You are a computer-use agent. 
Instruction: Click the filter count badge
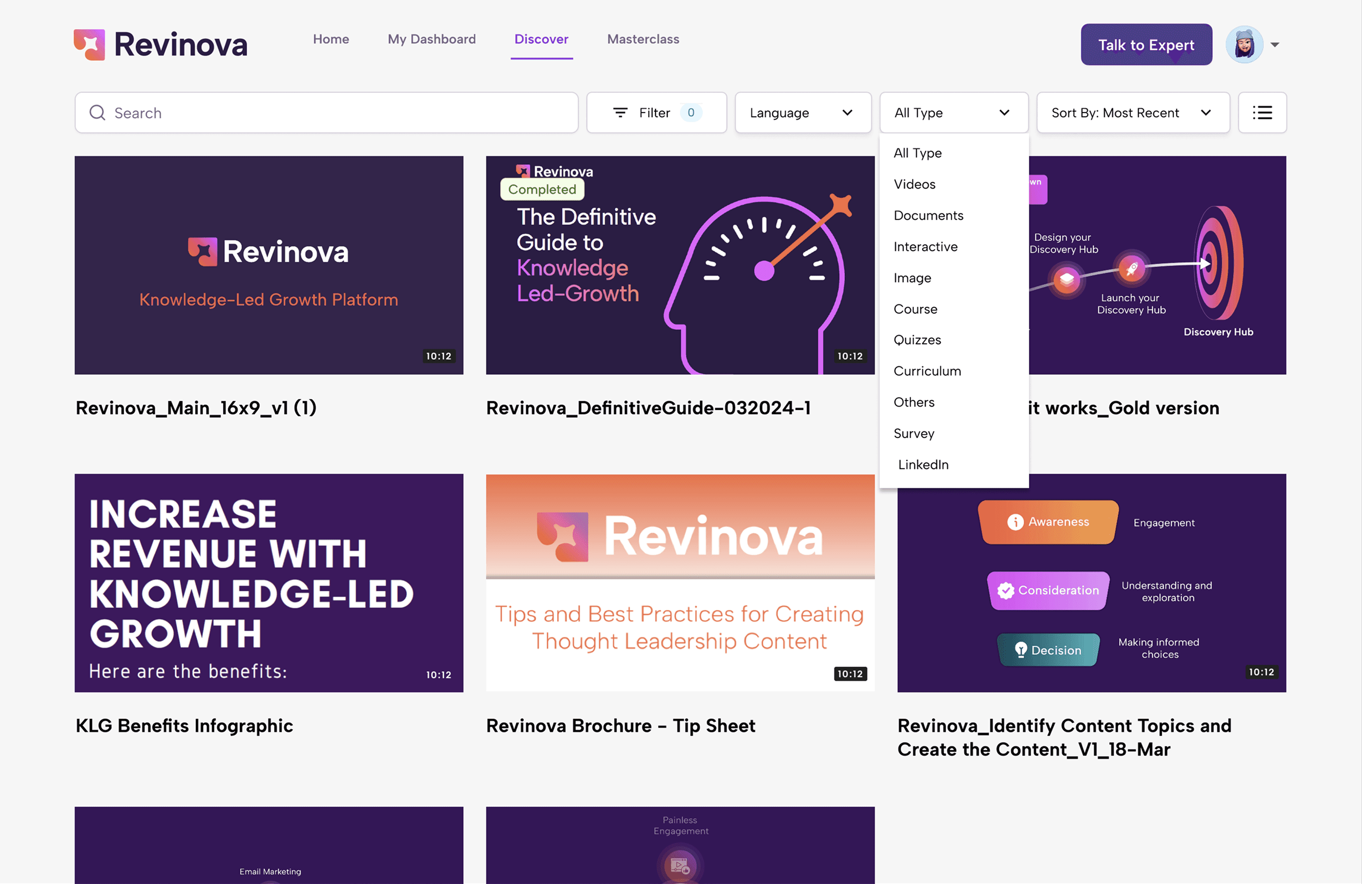coord(691,113)
